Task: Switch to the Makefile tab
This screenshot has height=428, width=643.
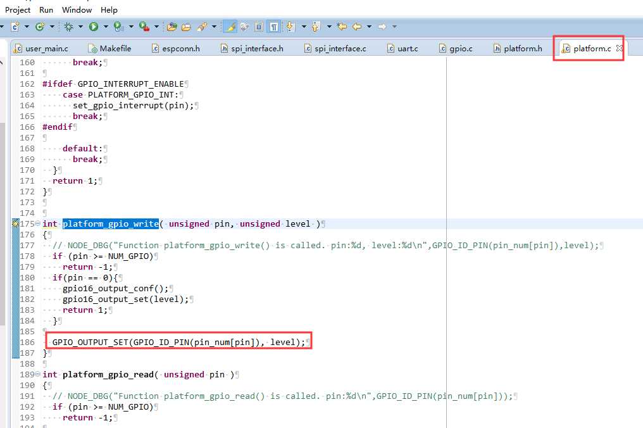Action: click(x=110, y=49)
